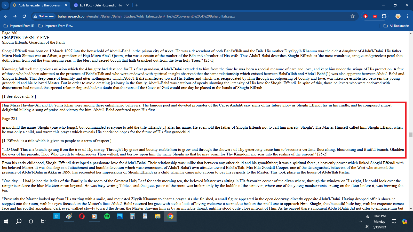Open the Opera browser from taskbar
413x232 pixels.
(x=82, y=217)
